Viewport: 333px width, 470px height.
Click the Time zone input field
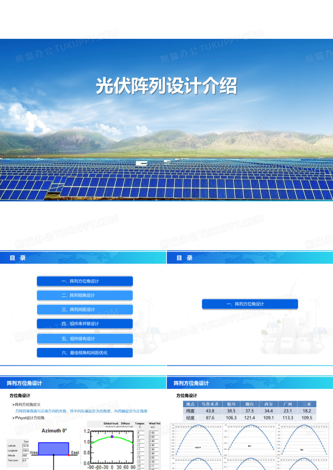25,460
